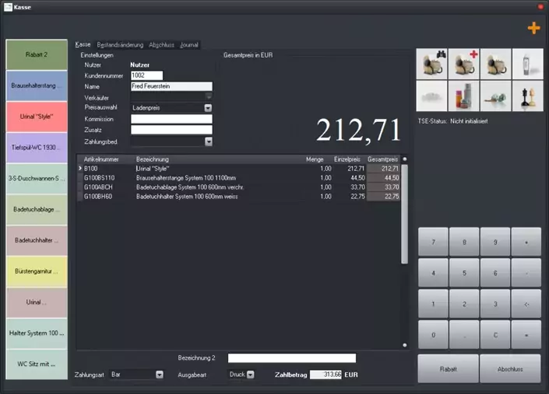The height and width of the screenshot is (394, 549).
Task: Tap numpad key 7
Action: point(433,242)
